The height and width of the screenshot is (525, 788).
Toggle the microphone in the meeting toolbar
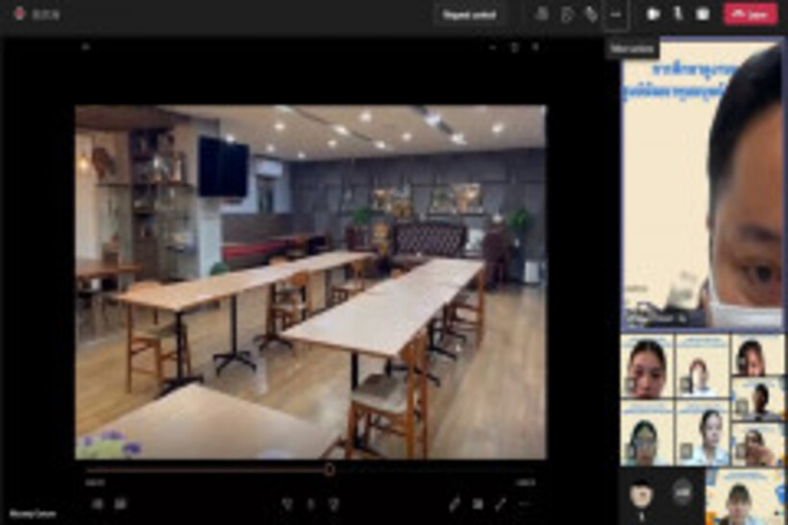[x=677, y=14]
